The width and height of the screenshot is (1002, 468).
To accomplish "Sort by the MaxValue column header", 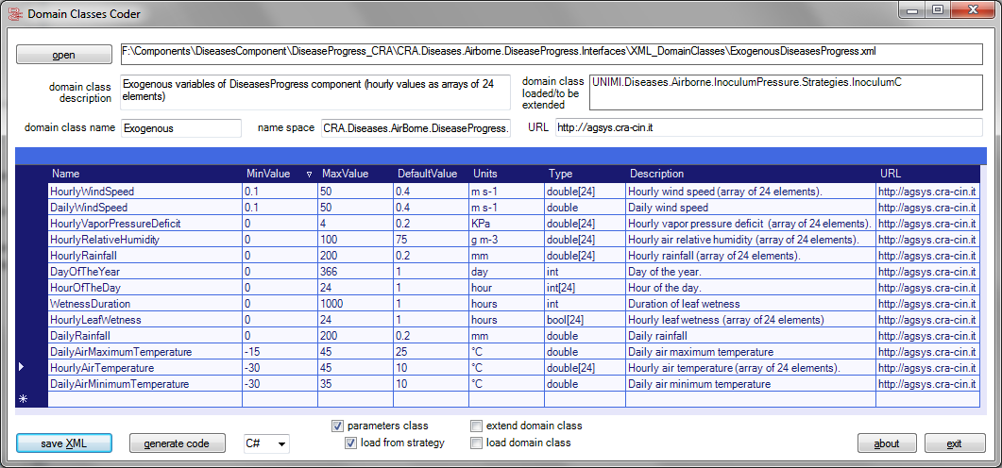I will click(355, 174).
